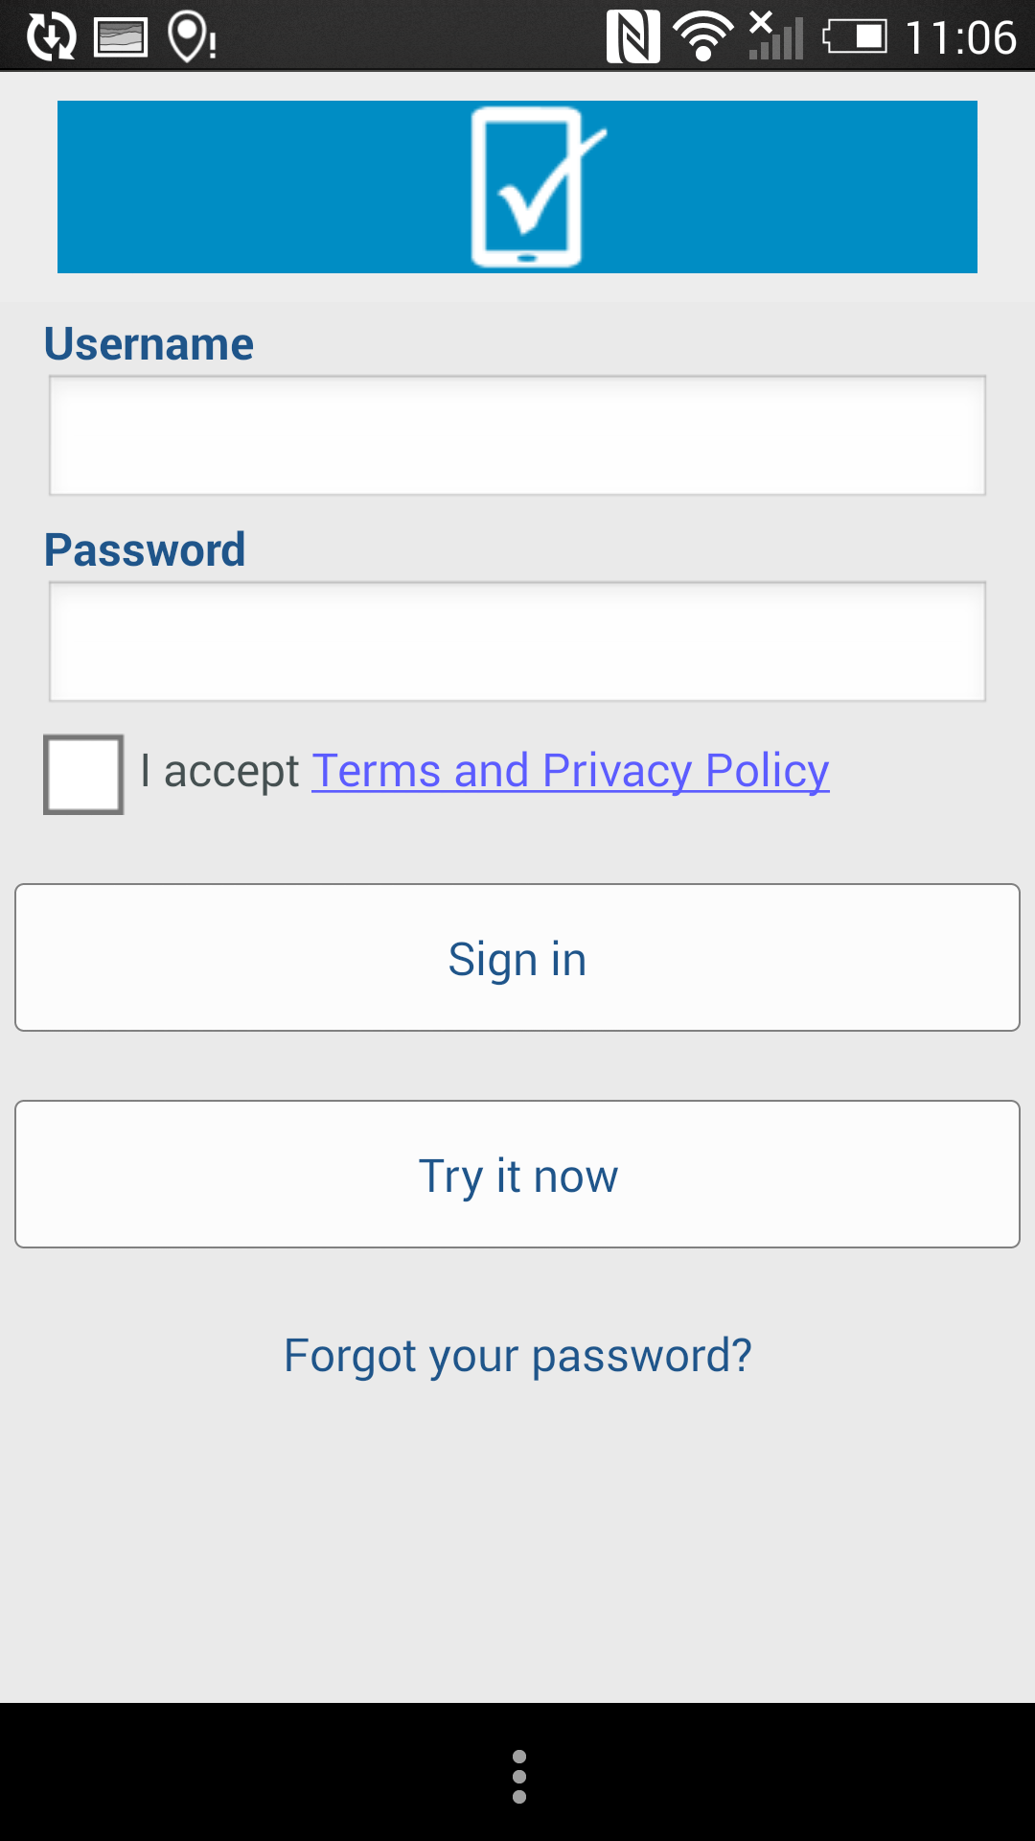
Task: Tap the 11:06 clock in status bar
Action: (x=960, y=37)
